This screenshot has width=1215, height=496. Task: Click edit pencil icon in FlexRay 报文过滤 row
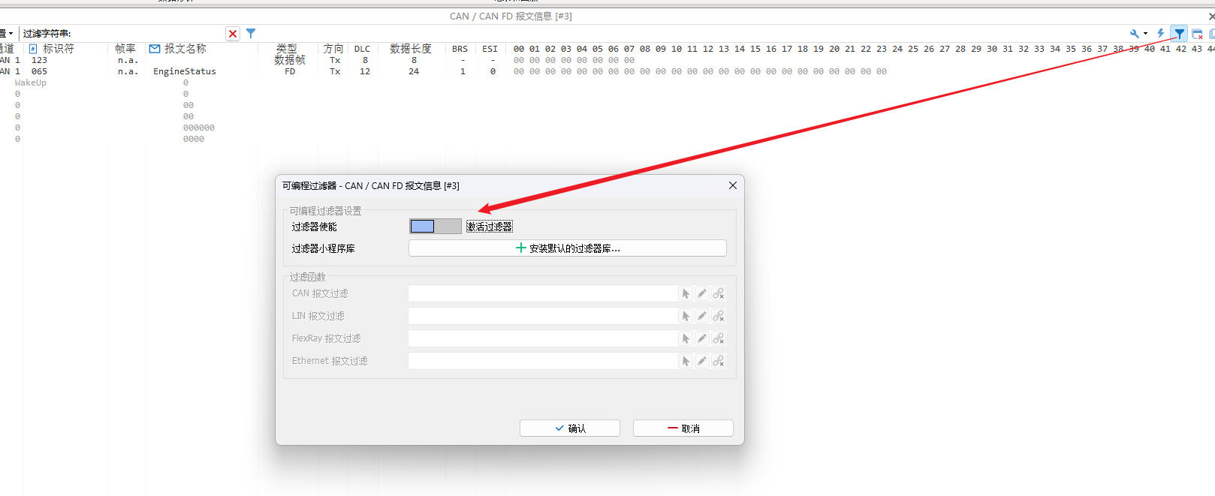702,338
